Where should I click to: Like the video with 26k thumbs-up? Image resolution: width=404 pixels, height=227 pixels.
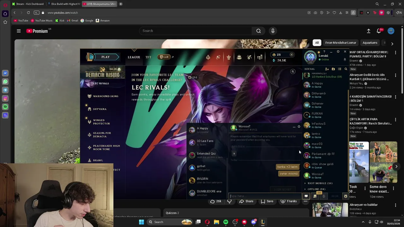[x=216, y=201]
